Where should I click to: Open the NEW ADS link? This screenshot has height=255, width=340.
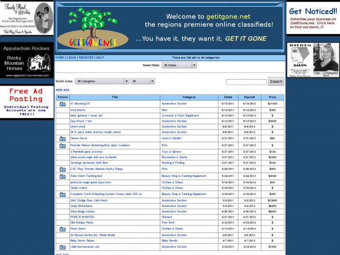point(63,90)
